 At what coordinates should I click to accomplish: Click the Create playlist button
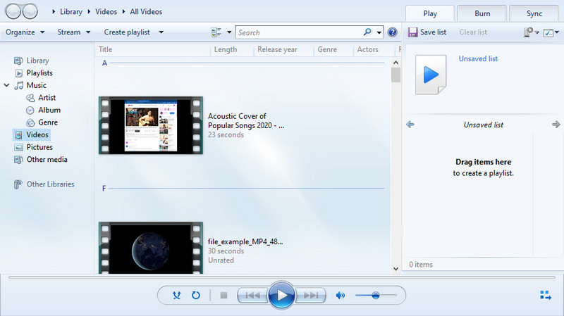[x=127, y=32]
